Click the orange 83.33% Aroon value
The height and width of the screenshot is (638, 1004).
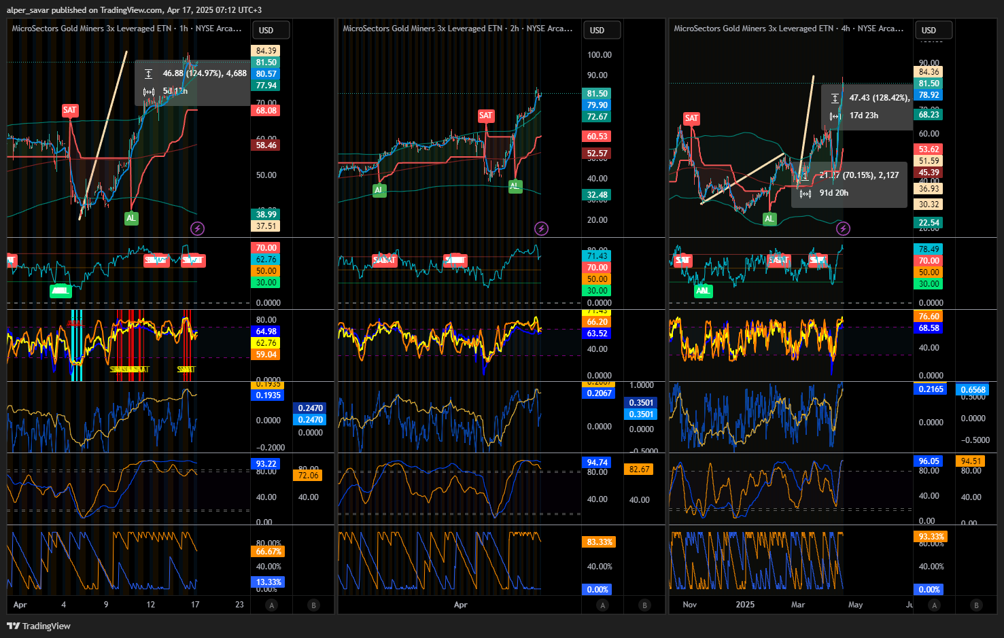pyautogui.click(x=600, y=542)
